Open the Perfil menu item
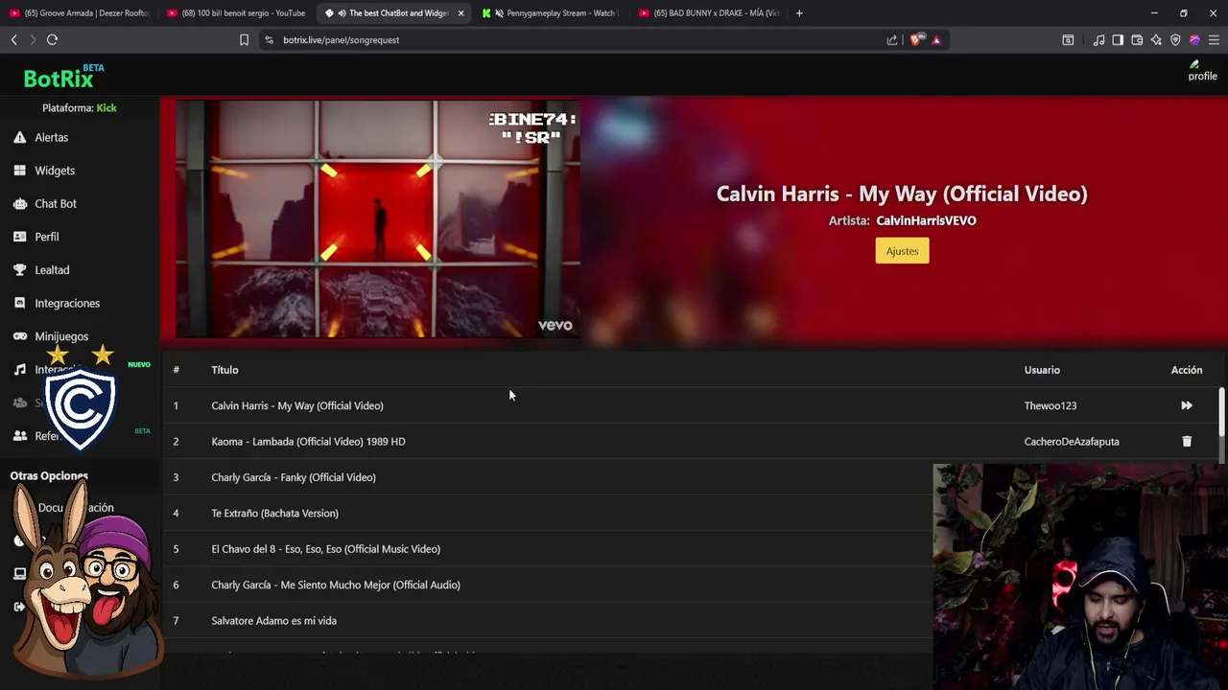1228x690 pixels. click(47, 237)
